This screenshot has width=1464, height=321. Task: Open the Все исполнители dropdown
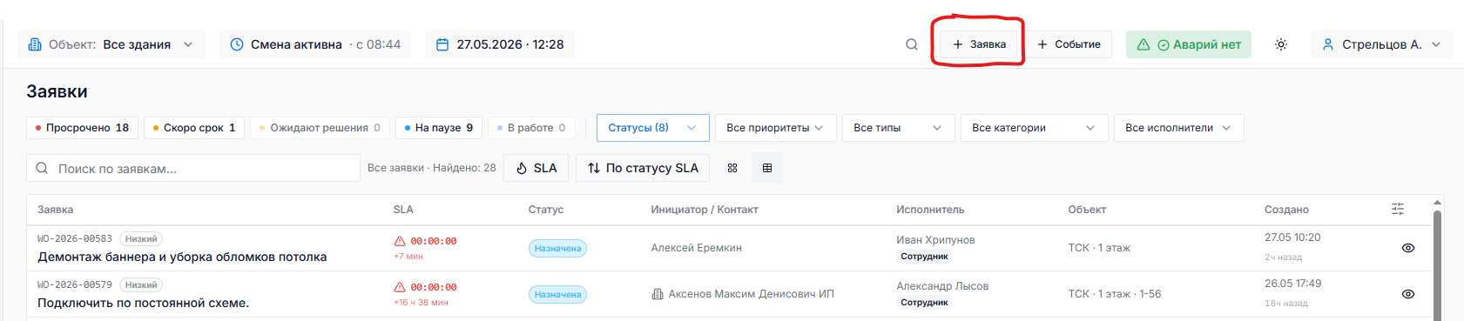1179,128
